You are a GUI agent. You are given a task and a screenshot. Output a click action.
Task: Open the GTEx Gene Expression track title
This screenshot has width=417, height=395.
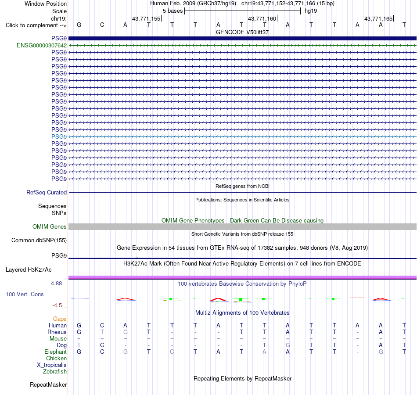(242, 248)
